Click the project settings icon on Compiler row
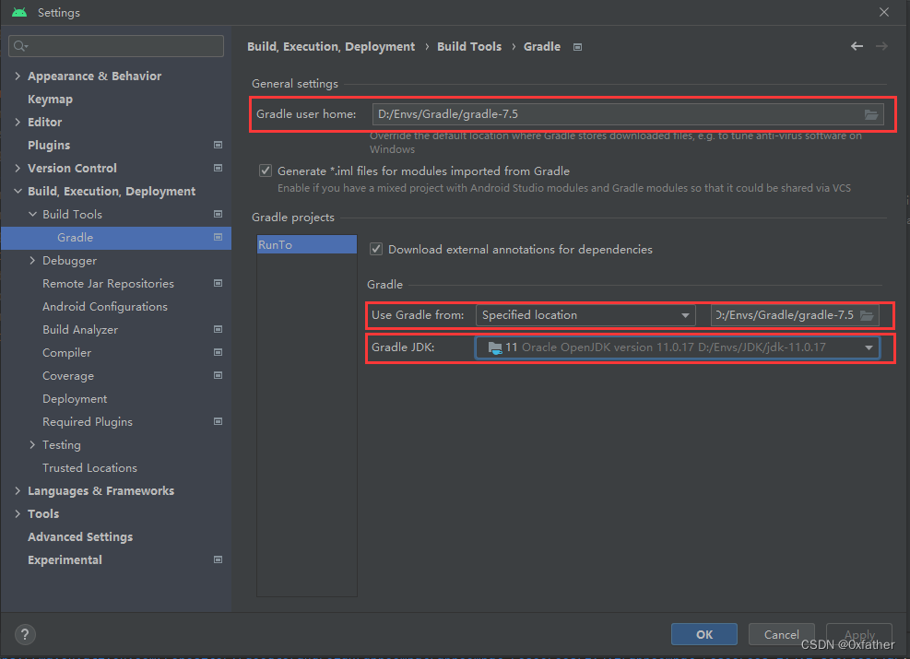 219,352
